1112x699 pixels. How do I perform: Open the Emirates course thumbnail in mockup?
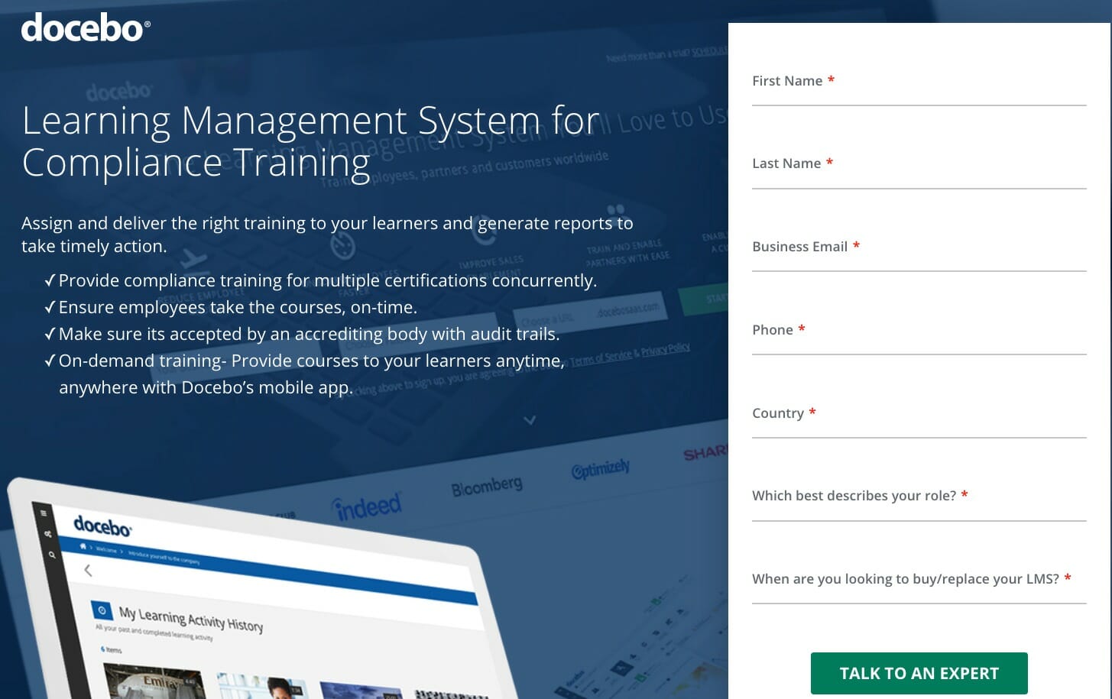[154, 681]
